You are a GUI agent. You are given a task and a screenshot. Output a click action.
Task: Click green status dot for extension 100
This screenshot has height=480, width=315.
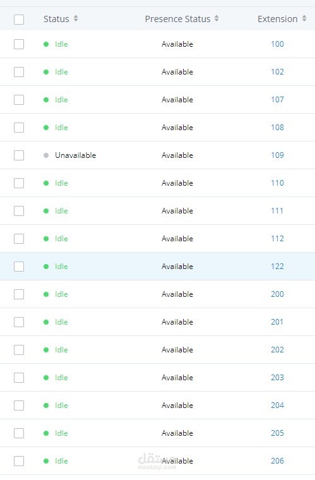click(x=46, y=44)
